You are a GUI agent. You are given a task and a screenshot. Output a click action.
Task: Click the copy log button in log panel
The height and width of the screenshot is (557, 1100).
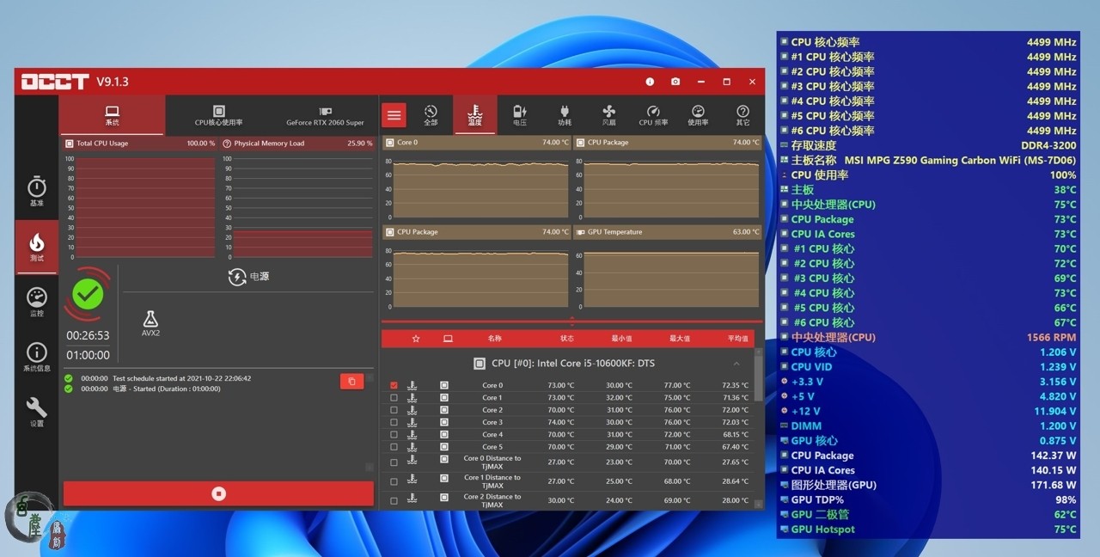click(351, 381)
